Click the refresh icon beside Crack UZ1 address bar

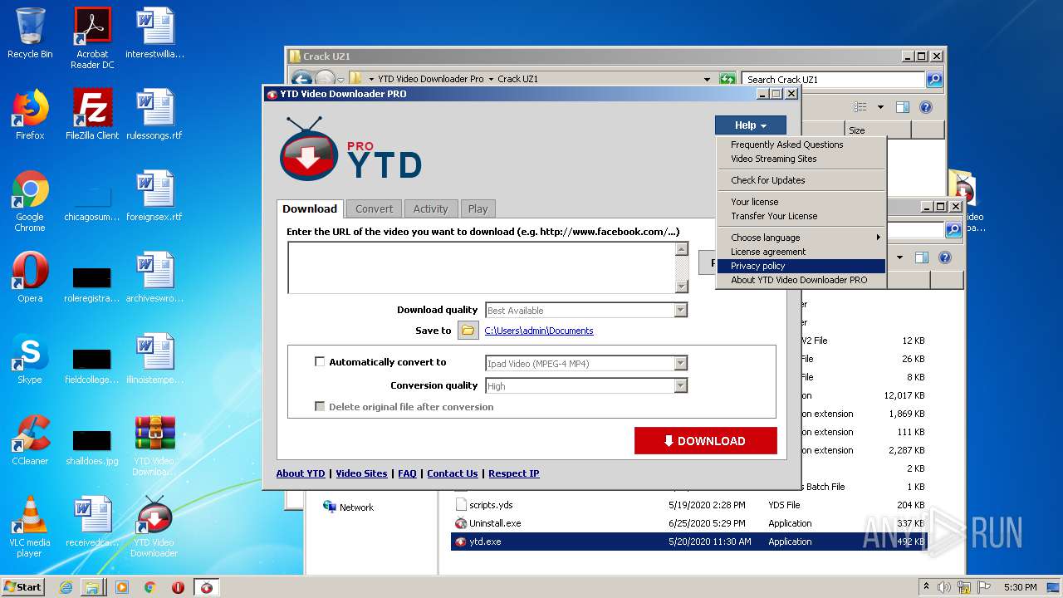pos(727,79)
